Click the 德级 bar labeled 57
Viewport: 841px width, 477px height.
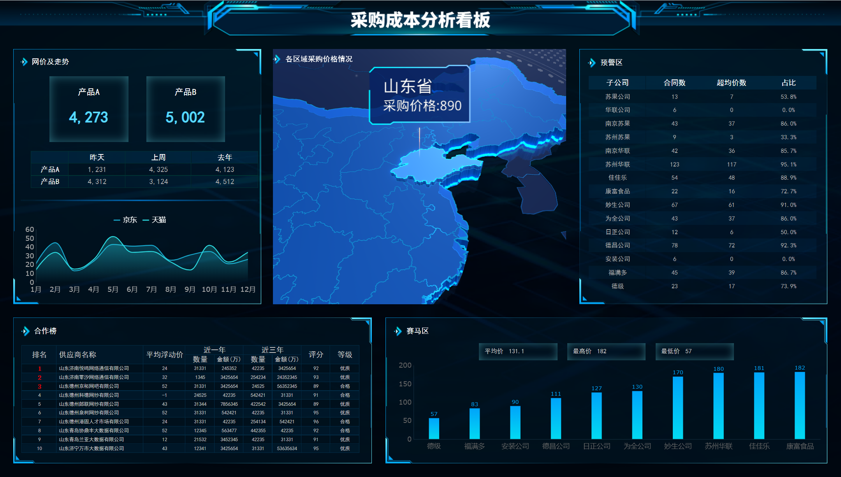point(434,428)
